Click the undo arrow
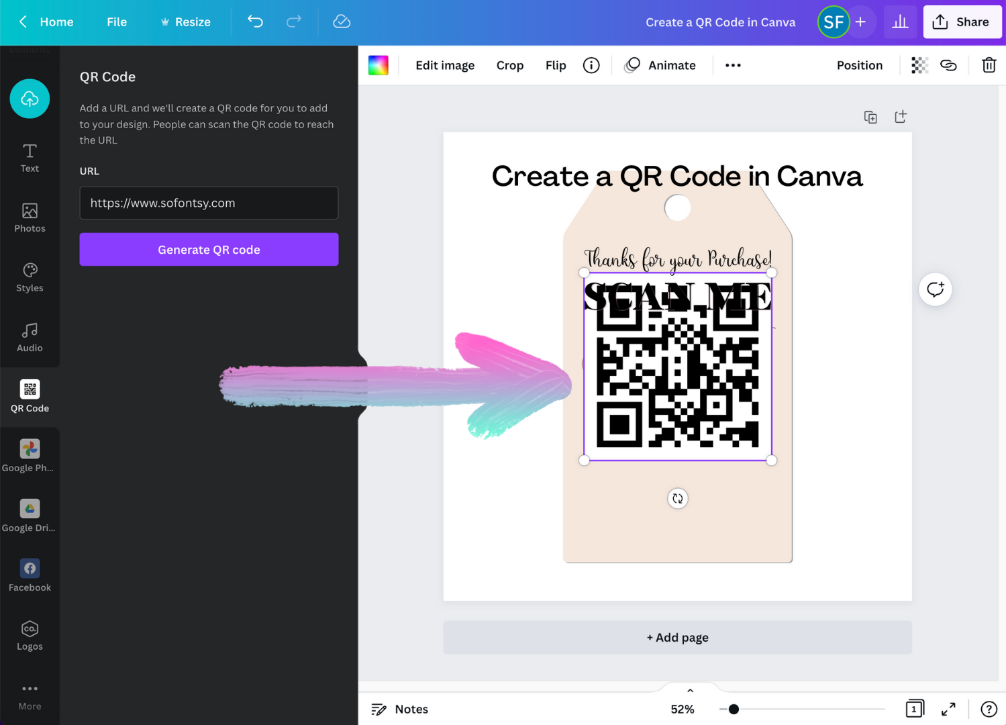This screenshot has width=1006, height=725. (x=255, y=21)
